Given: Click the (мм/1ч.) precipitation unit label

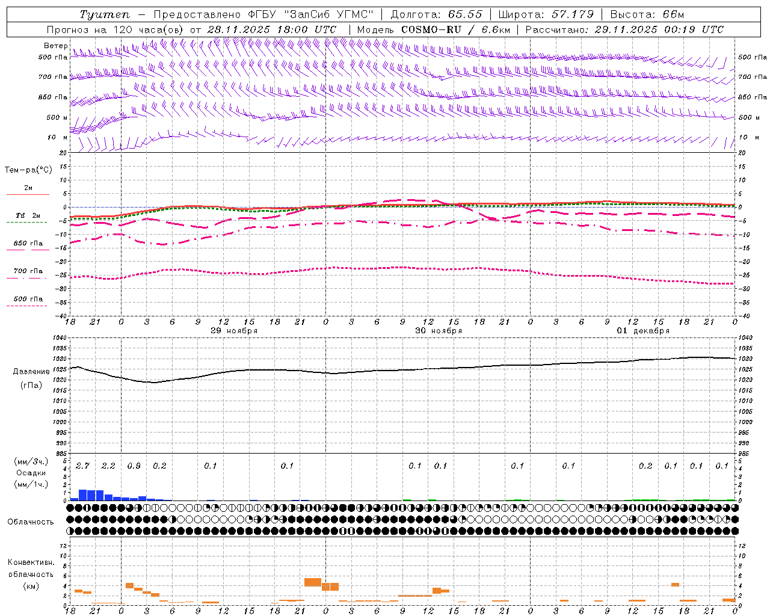Looking at the screenshot, I should (31, 484).
